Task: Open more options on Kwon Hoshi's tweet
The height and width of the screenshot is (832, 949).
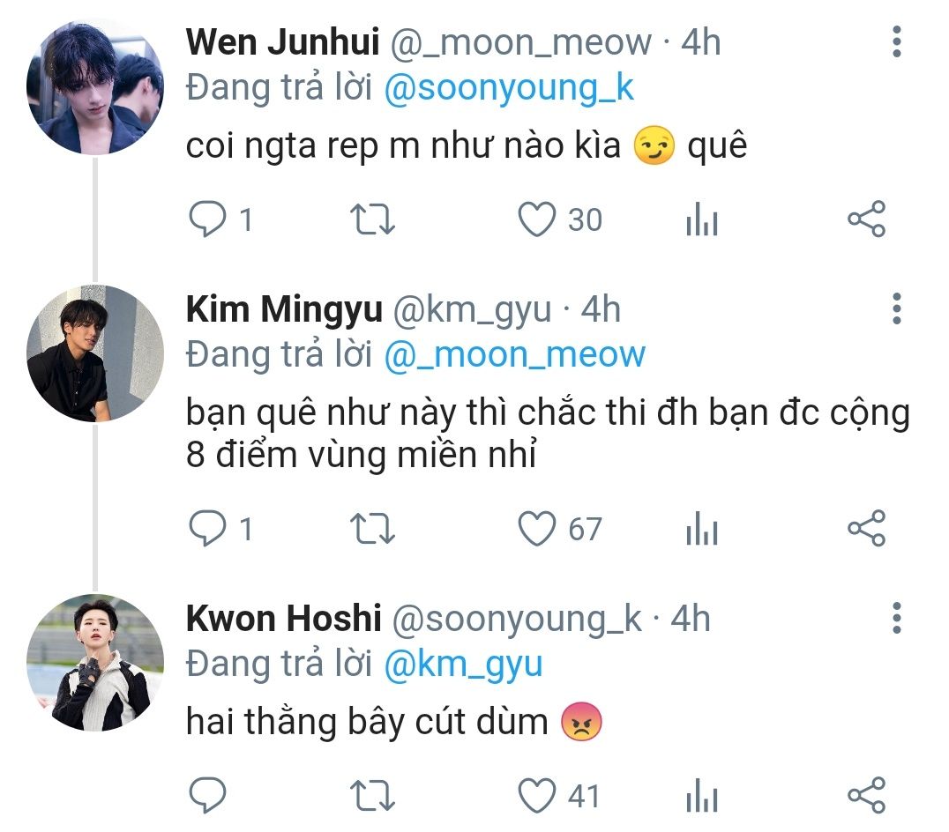Action: pos(897,619)
